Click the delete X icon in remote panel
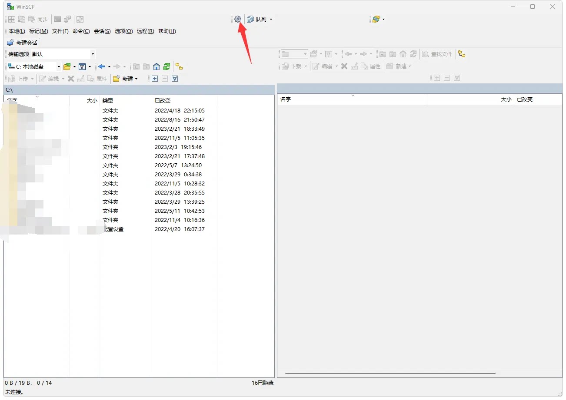 click(x=344, y=66)
